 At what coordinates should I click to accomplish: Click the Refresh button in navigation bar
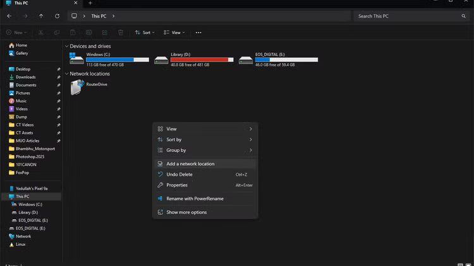[x=58, y=16]
